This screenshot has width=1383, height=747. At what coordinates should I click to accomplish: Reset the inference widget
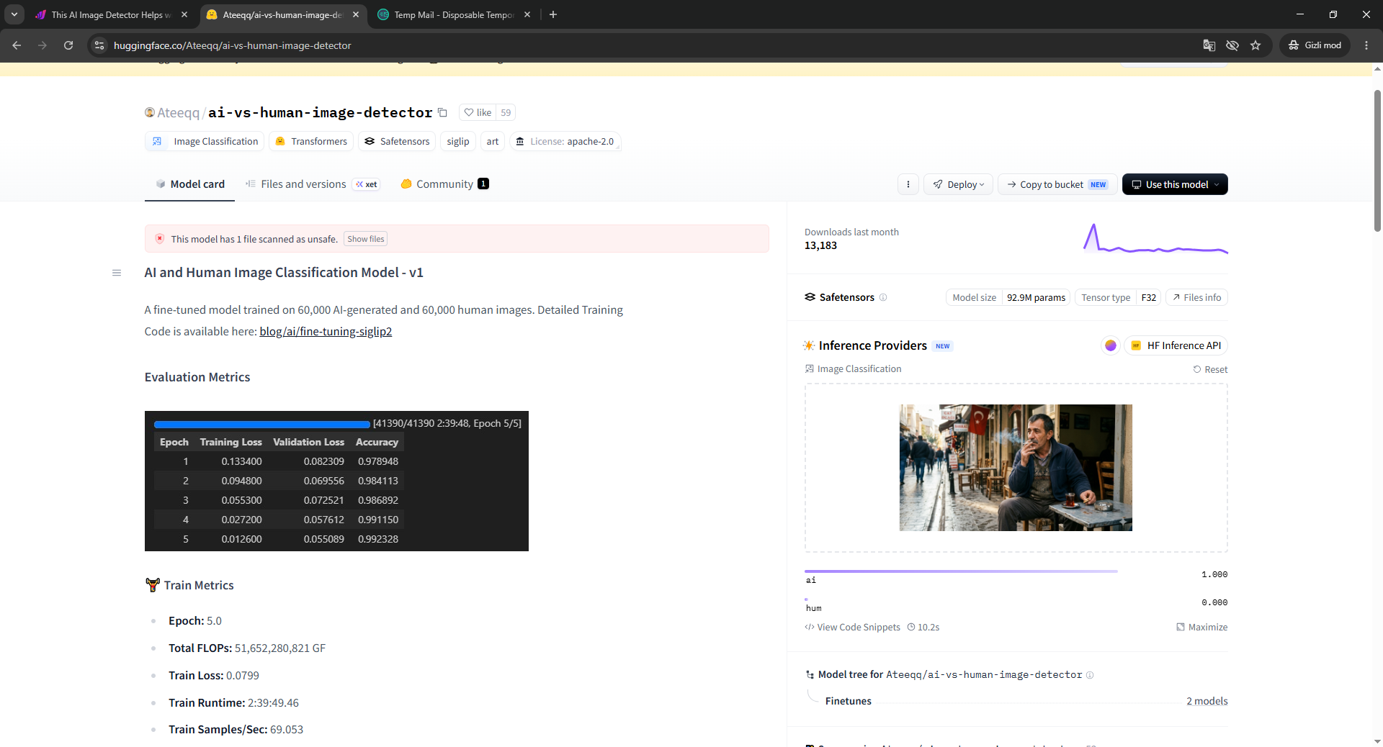pyautogui.click(x=1210, y=369)
